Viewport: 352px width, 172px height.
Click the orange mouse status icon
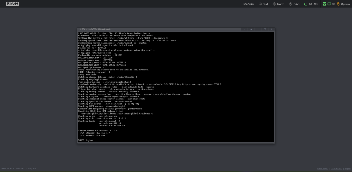[x=338, y=4]
